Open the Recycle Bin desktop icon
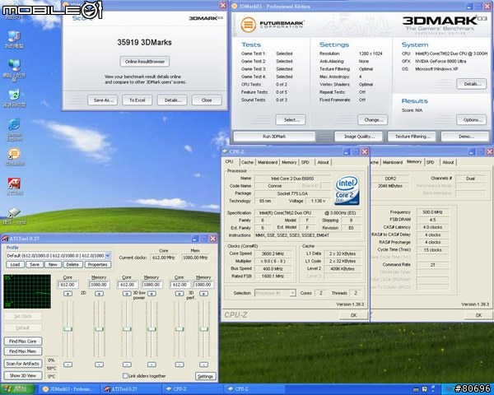Image resolution: width=494 pixels, height=395 pixels. (14, 98)
